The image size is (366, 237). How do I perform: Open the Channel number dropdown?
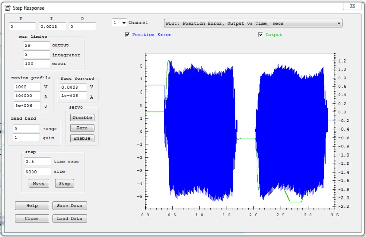[119, 23]
